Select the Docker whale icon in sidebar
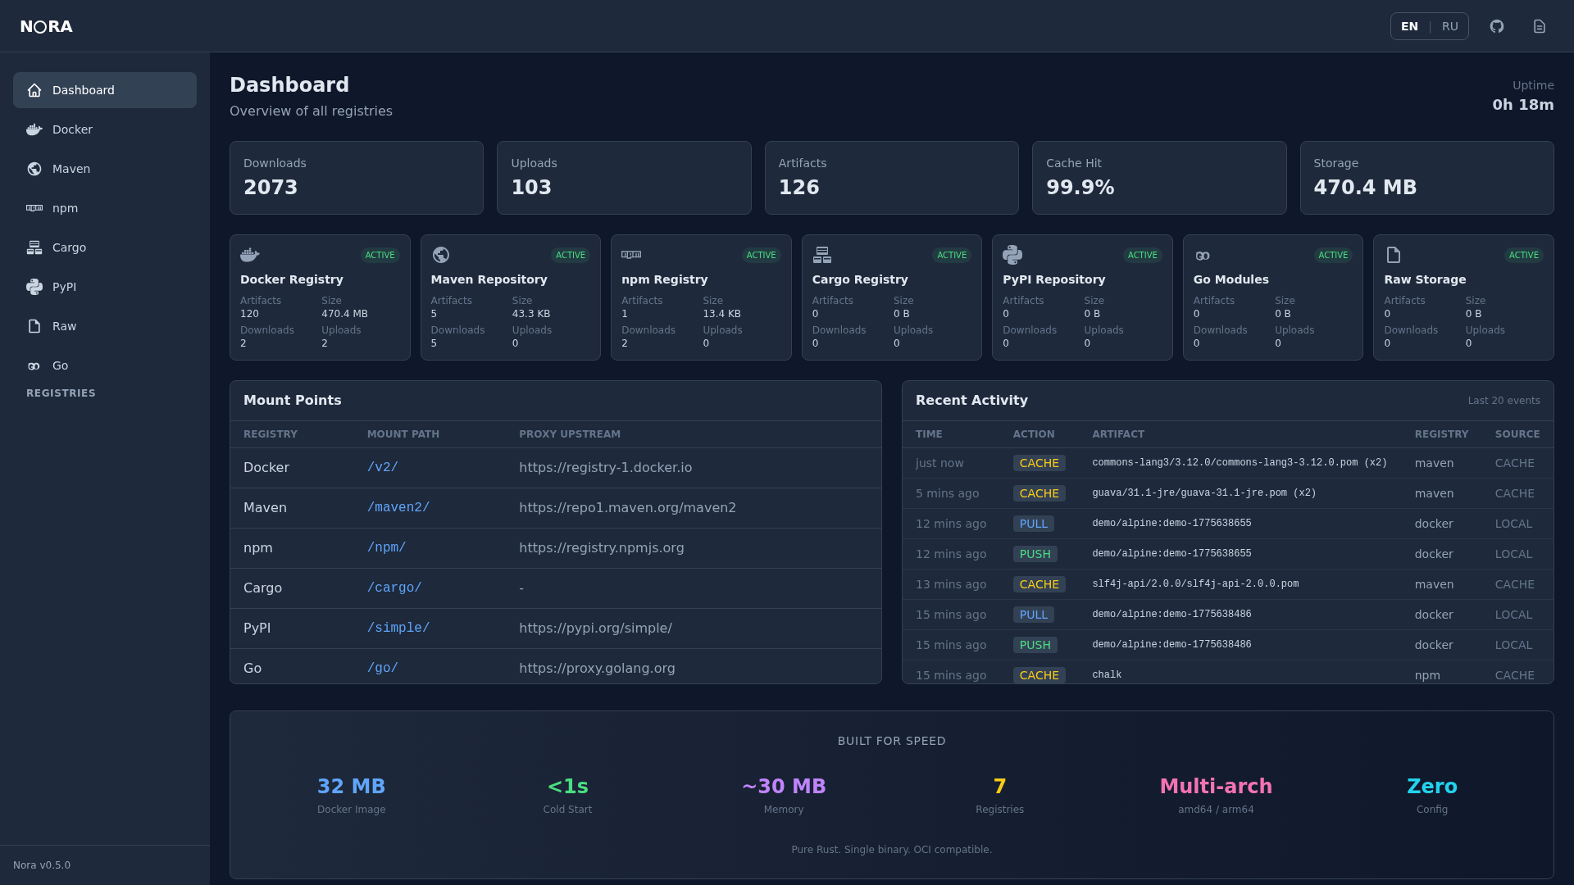This screenshot has width=1574, height=885. [x=34, y=129]
